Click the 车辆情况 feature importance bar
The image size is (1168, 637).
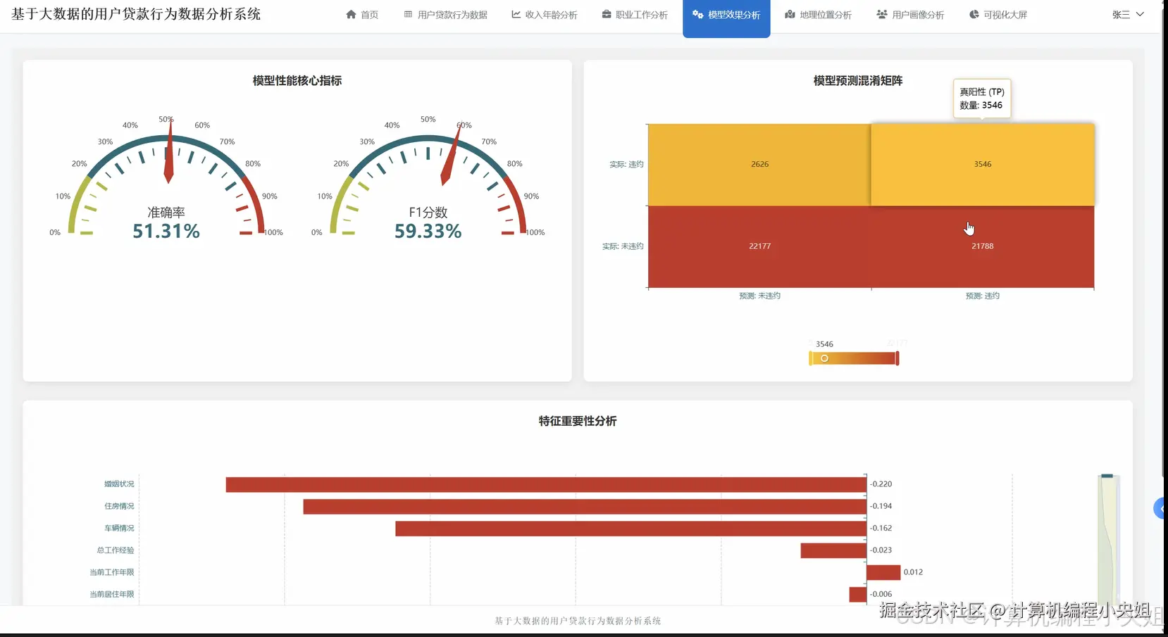631,529
